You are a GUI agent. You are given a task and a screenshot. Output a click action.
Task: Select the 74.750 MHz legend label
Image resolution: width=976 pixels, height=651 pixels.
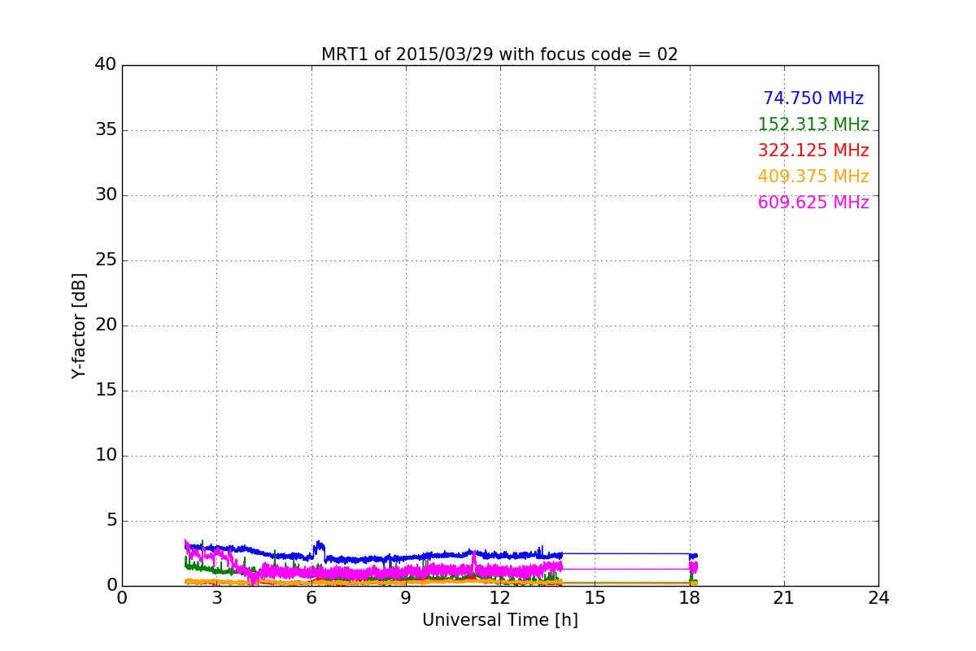click(x=813, y=98)
